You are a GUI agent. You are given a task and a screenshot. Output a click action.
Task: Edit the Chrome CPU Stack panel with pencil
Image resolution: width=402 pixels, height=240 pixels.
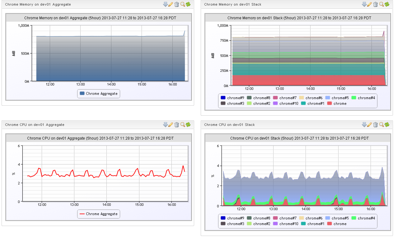click(x=370, y=124)
